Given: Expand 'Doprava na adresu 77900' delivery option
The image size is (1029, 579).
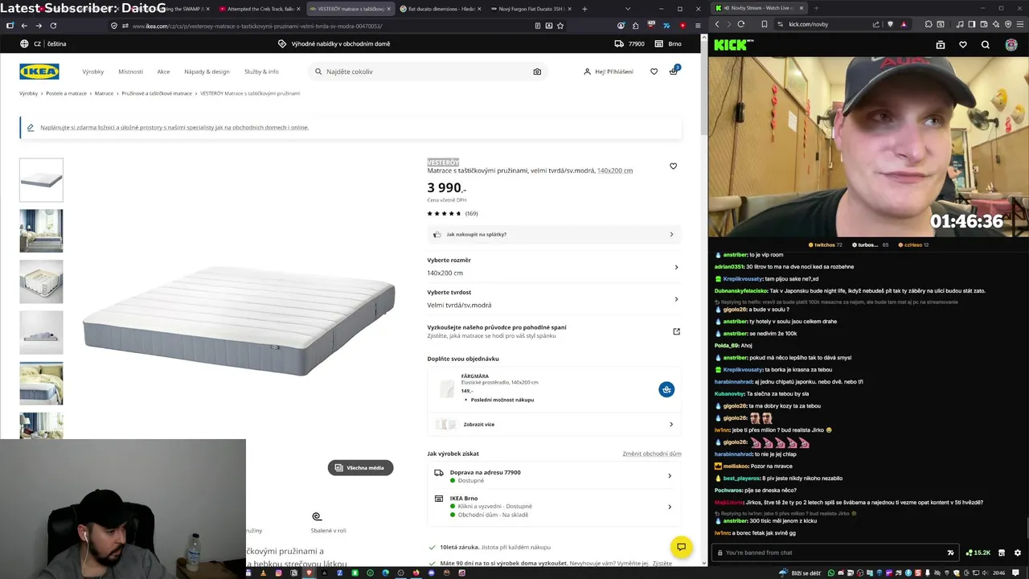Looking at the screenshot, I should click(554, 476).
